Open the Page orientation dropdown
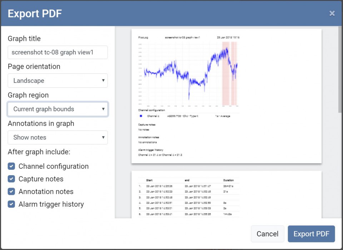This screenshot has height=250, width=343. [x=58, y=81]
